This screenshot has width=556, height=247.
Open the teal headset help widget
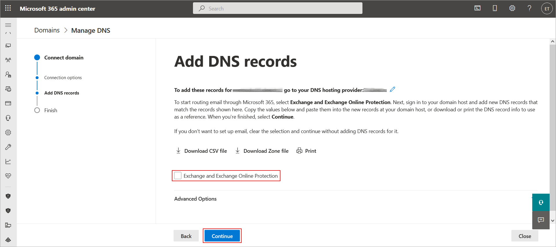[541, 202]
